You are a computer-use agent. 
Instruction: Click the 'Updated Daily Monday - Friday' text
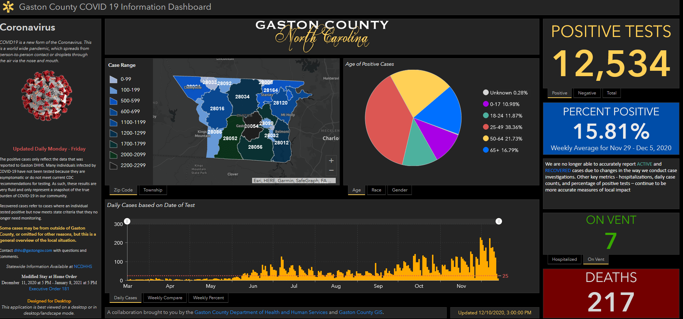click(49, 149)
